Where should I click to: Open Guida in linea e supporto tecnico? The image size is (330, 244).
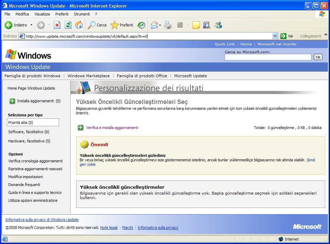tap(35, 193)
